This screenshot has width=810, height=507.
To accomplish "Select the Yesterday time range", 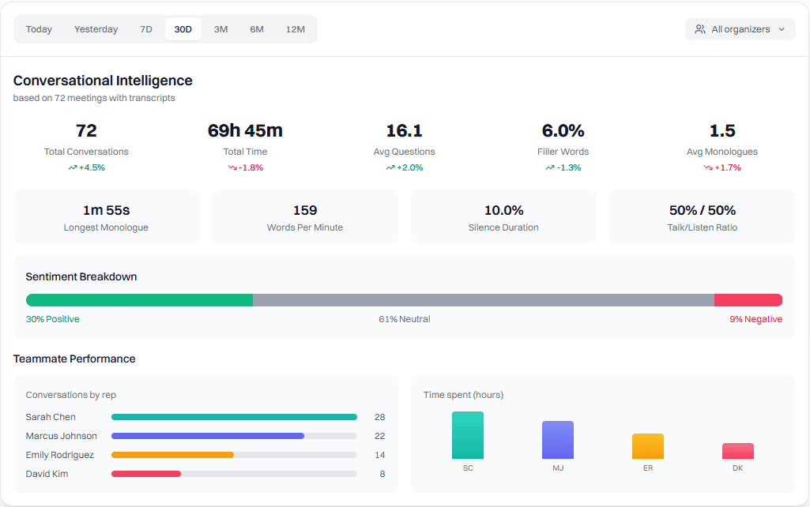I will click(96, 29).
